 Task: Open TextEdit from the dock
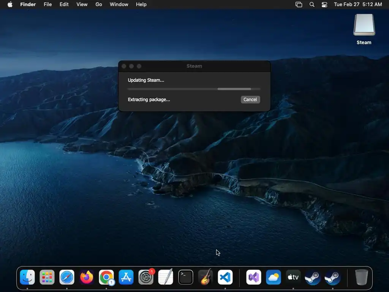pos(166,277)
